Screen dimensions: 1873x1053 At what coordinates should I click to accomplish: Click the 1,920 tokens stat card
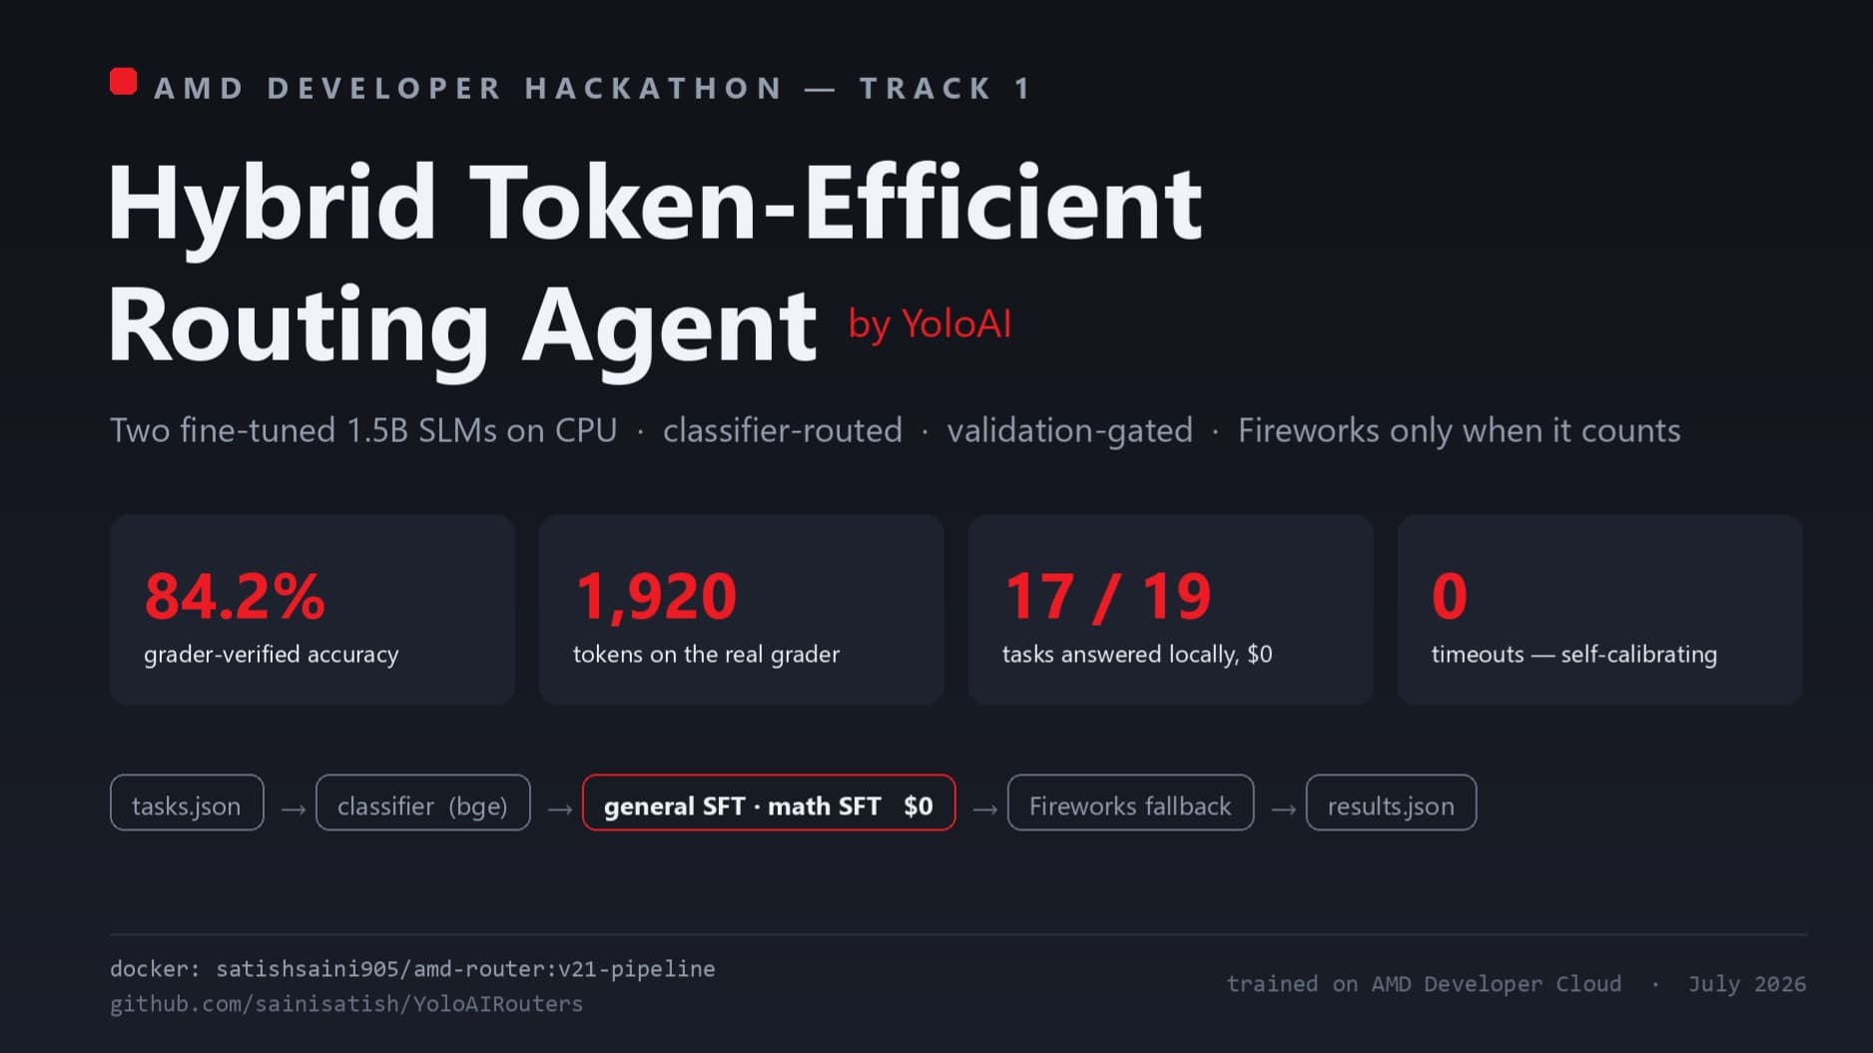pyautogui.click(x=742, y=610)
